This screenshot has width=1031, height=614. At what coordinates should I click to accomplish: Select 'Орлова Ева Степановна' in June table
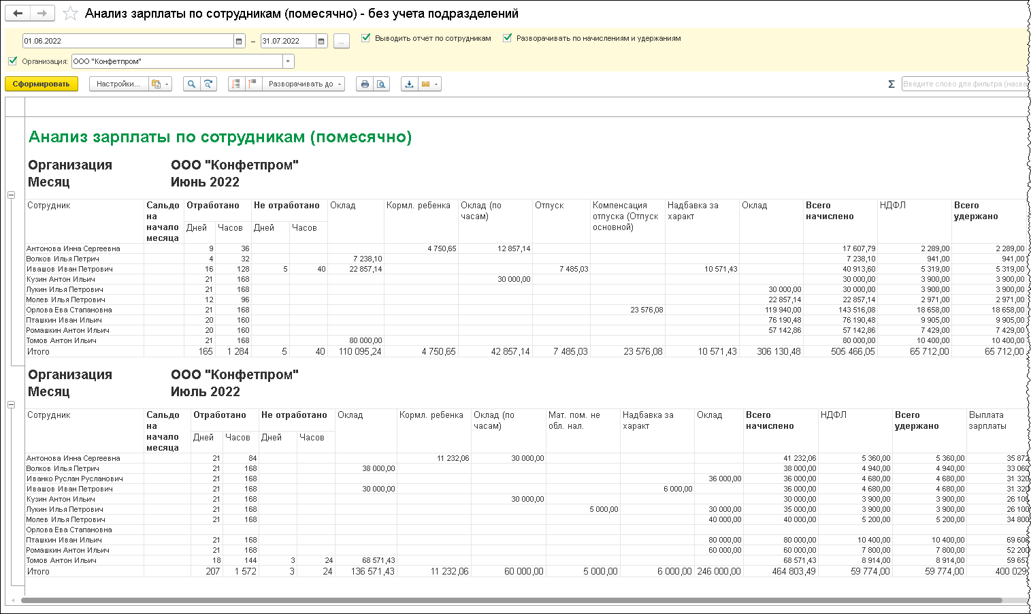(69, 310)
